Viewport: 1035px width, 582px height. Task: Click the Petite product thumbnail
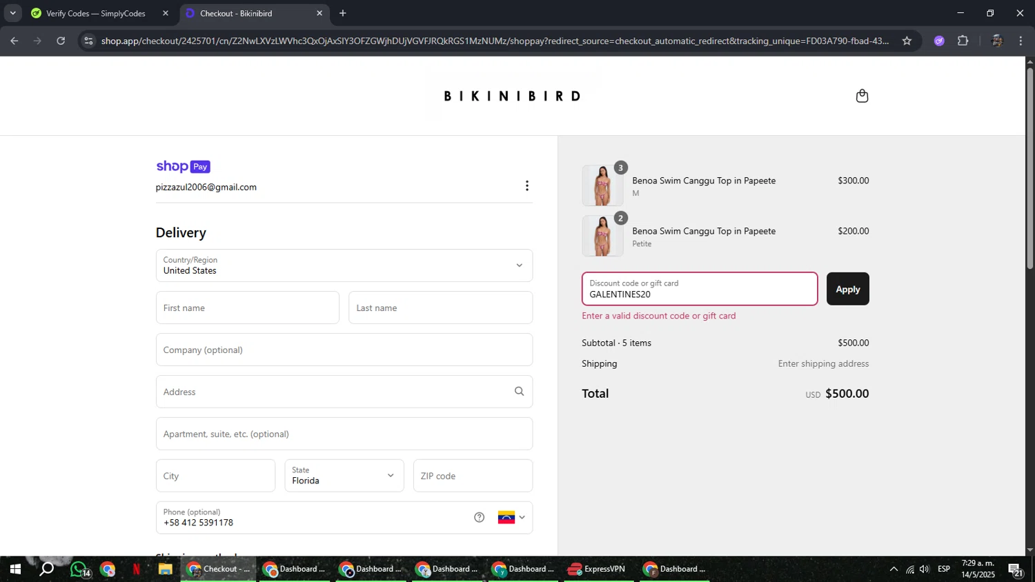pyautogui.click(x=602, y=236)
